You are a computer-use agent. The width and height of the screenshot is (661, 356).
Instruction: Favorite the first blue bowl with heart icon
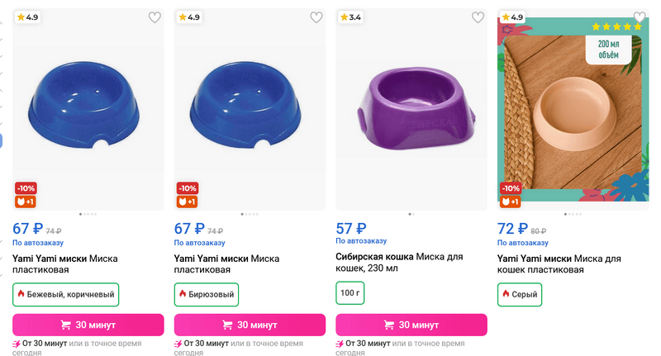(x=155, y=17)
